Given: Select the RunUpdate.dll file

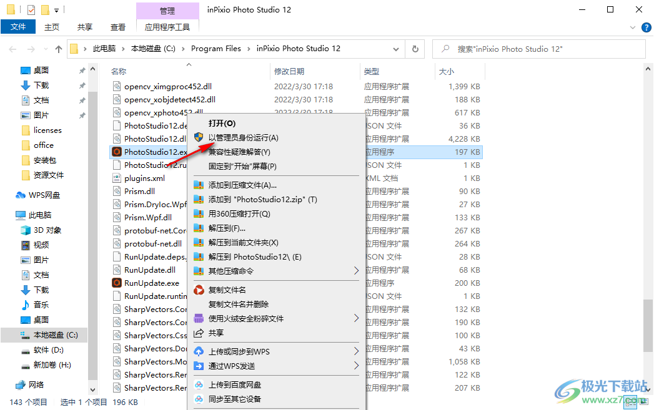Looking at the screenshot, I should [x=150, y=270].
